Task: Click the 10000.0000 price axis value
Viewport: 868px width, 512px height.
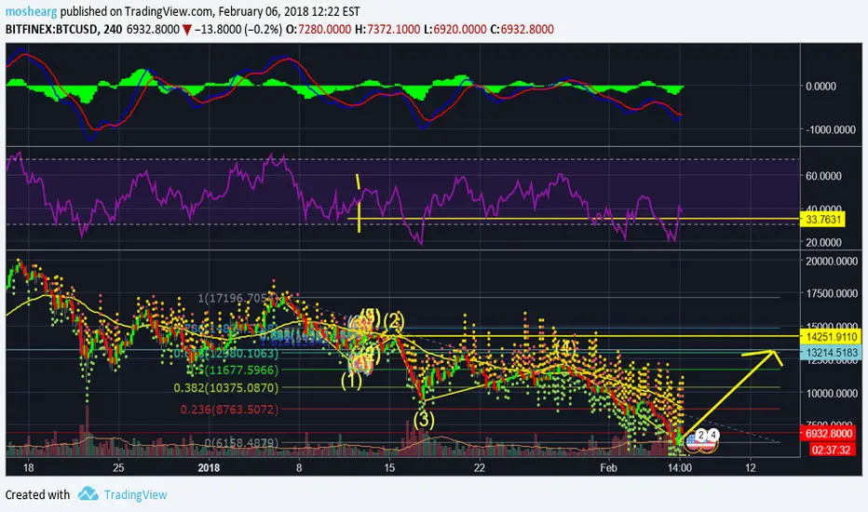Action: click(x=832, y=394)
